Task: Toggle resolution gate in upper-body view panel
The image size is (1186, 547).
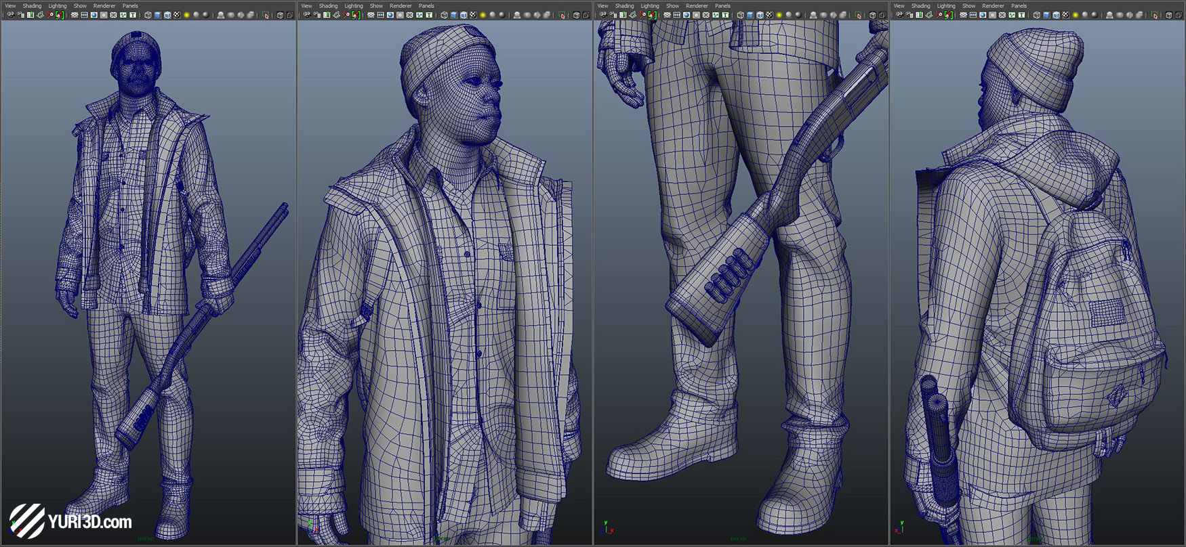Action: [x=390, y=15]
